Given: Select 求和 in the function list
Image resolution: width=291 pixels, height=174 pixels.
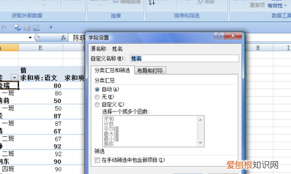Looking at the screenshot, I should (109, 118).
